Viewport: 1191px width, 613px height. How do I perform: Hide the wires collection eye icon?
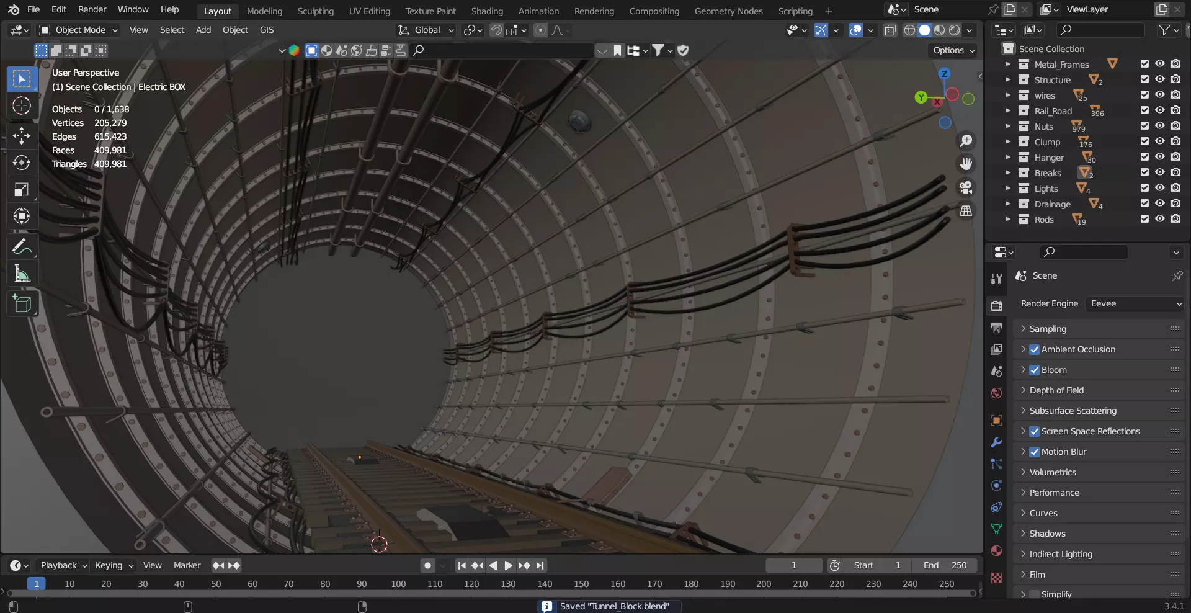(x=1159, y=95)
